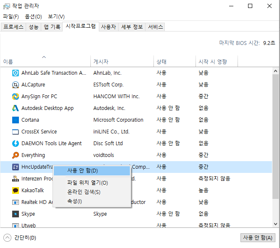Select the ALCapture row name
280x248 pixels.
[33, 85]
